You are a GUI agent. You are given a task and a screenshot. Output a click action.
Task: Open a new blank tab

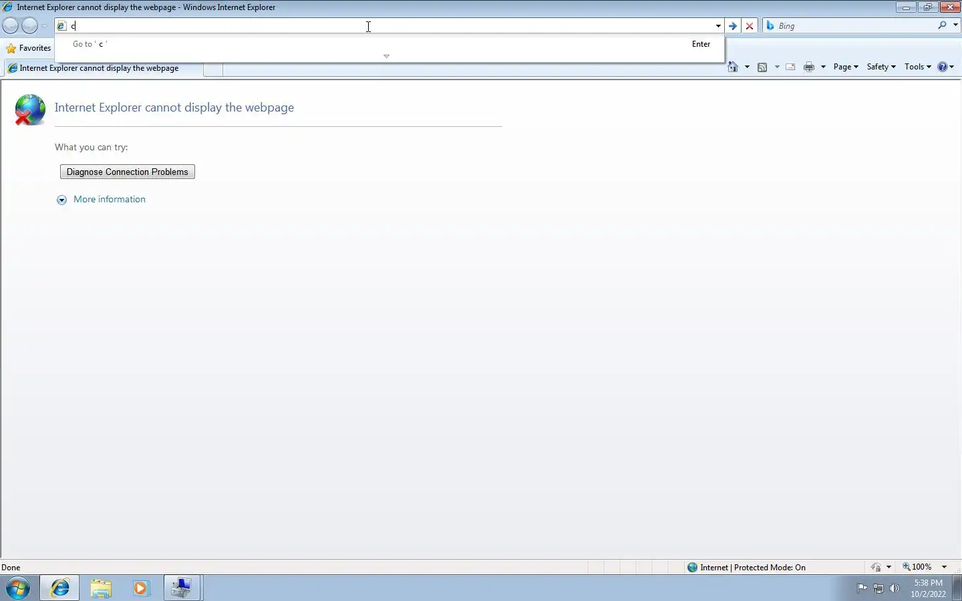tap(212, 69)
